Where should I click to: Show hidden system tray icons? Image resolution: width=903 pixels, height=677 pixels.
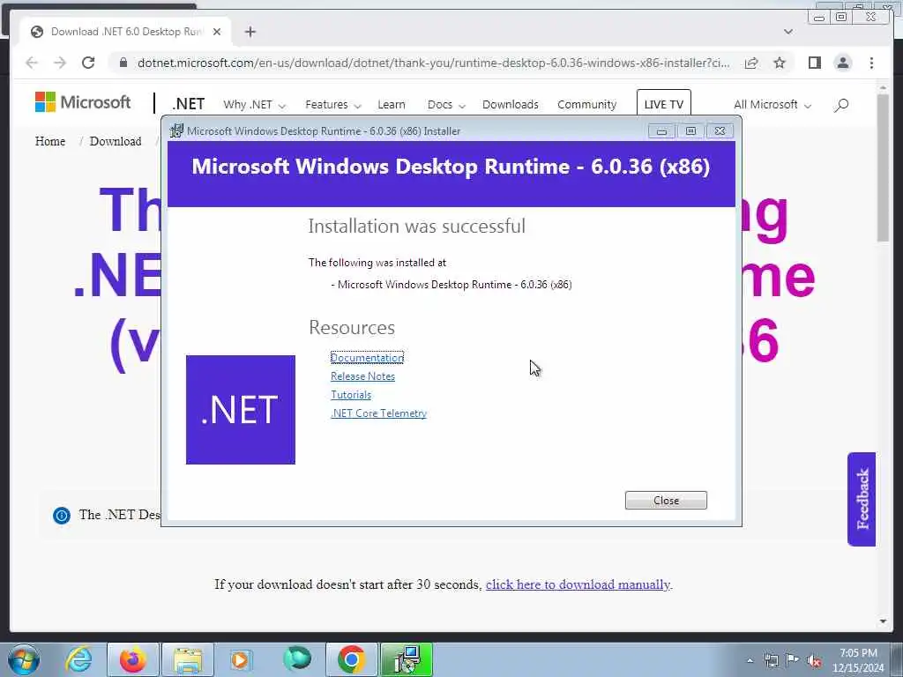point(750,660)
